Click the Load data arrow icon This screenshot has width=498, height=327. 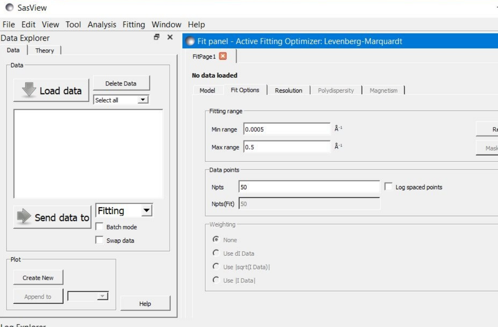29,90
